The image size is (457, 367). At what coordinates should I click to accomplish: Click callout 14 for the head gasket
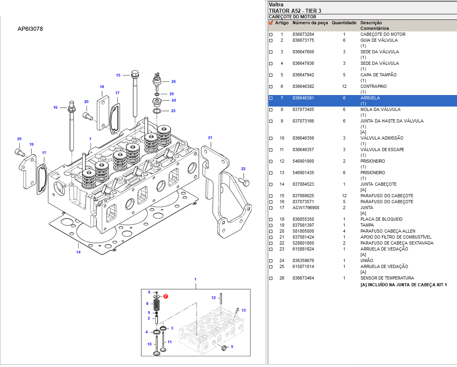[x=78, y=252]
